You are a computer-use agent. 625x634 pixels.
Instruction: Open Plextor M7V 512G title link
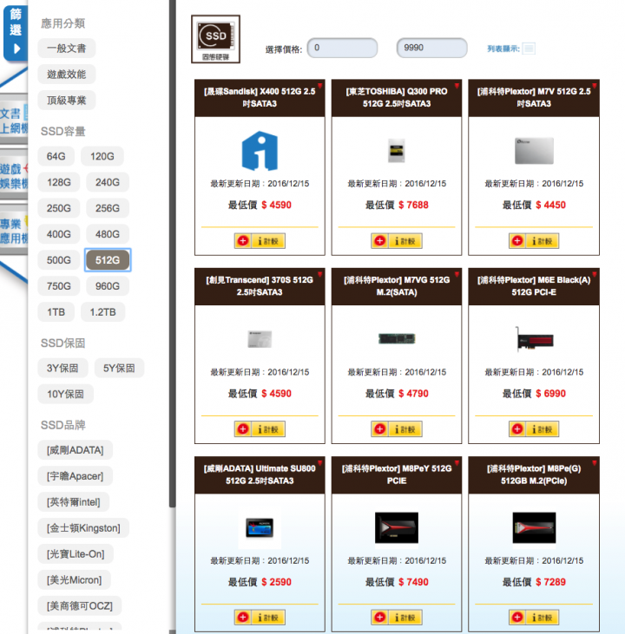(x=534, y=97)
